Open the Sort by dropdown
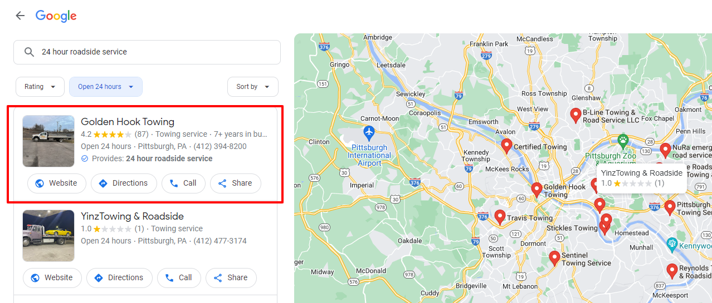 click(252, 87)
